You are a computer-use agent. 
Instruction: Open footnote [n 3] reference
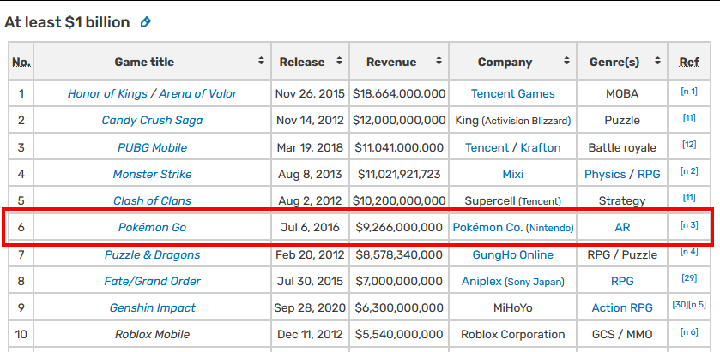pos(689,225)
